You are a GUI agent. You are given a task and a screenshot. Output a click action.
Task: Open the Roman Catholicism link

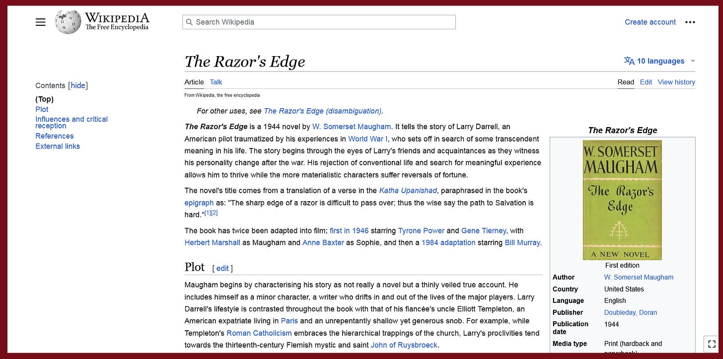click(x=259, y=333)
